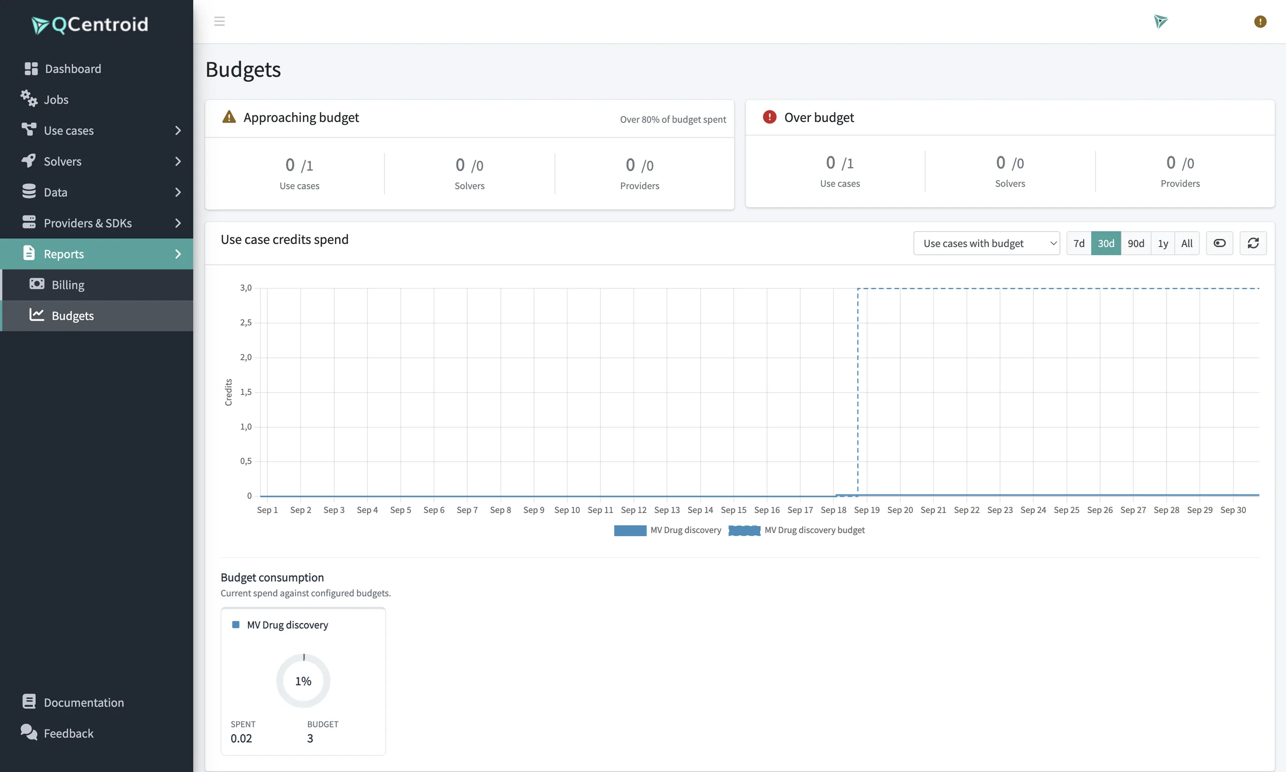Viewport: 1286px width, 772px height.
Task: Open the Budgets submenu item
Action: click(97, 315)
